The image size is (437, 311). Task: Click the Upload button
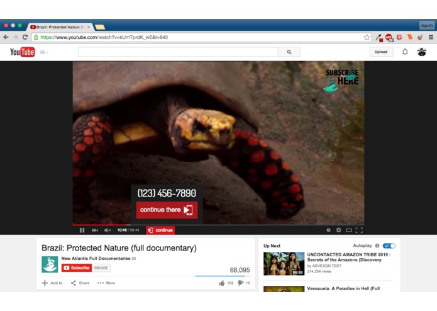pos(381,52)
